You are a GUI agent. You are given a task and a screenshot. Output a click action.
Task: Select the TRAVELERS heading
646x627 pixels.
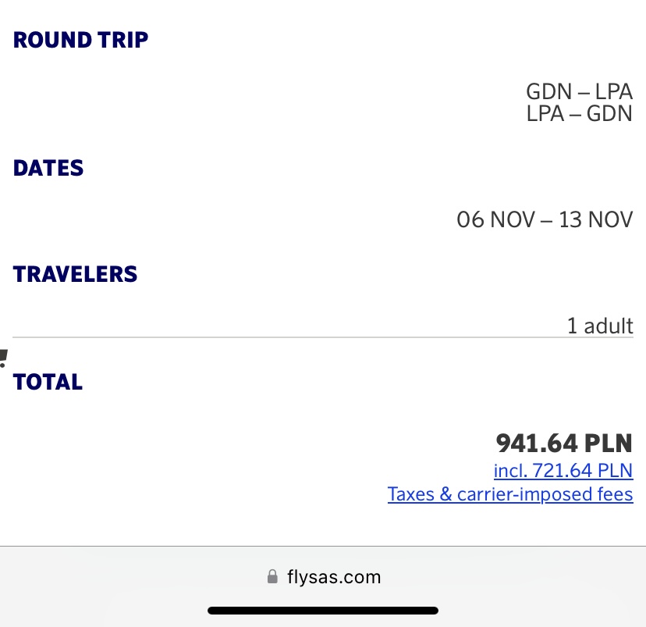click(75, 275)
